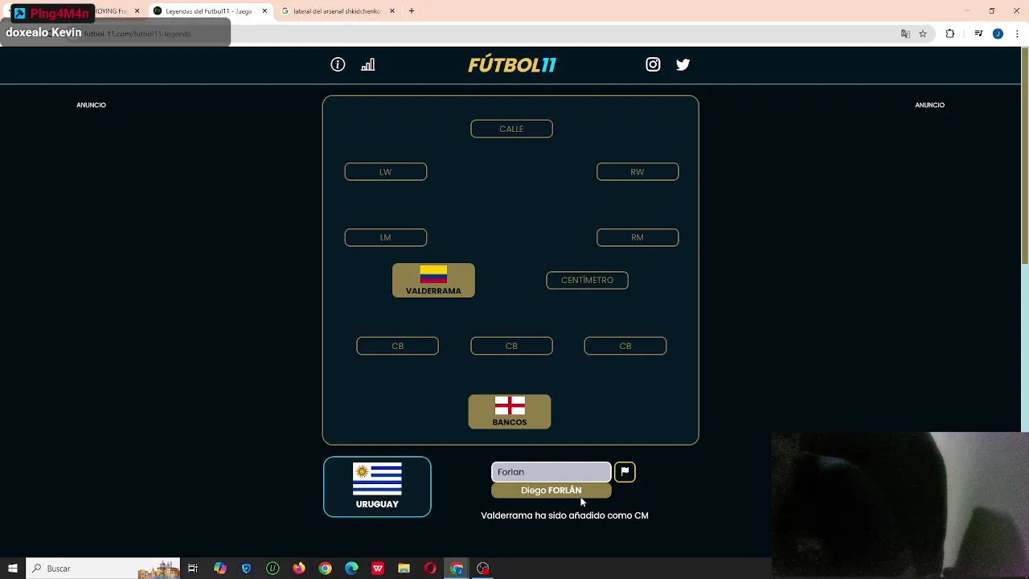Open File Explorer from the taskbar

[x=404, y=569]
